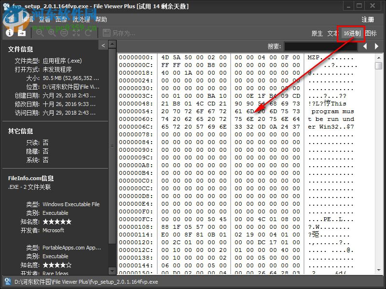Click the file information "i" icon
386x289 pixels.
10,33
